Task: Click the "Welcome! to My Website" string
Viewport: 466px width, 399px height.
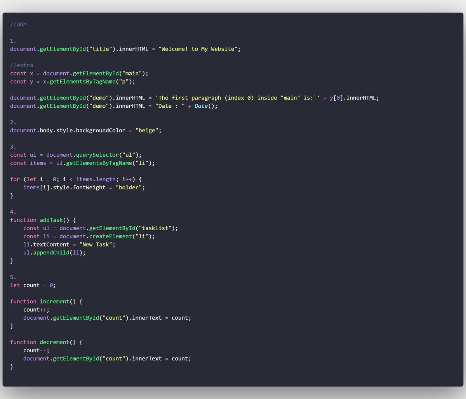Action: click(x=198, y=49)
